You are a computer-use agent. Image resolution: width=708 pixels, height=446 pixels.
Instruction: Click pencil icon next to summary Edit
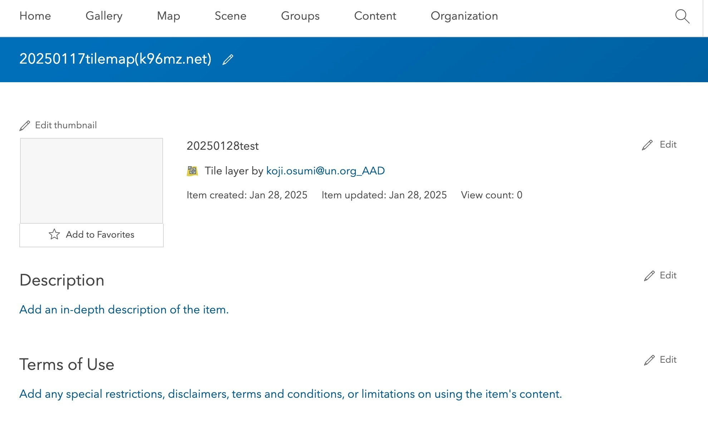click(647, 145)
